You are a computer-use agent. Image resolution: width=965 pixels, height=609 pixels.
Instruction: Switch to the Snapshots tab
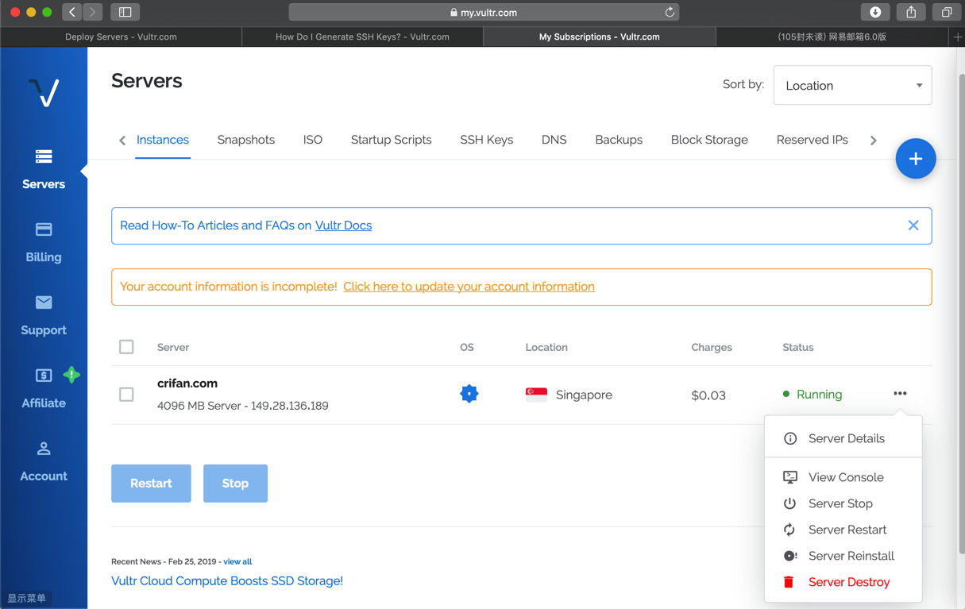click(x=246, y=140)
